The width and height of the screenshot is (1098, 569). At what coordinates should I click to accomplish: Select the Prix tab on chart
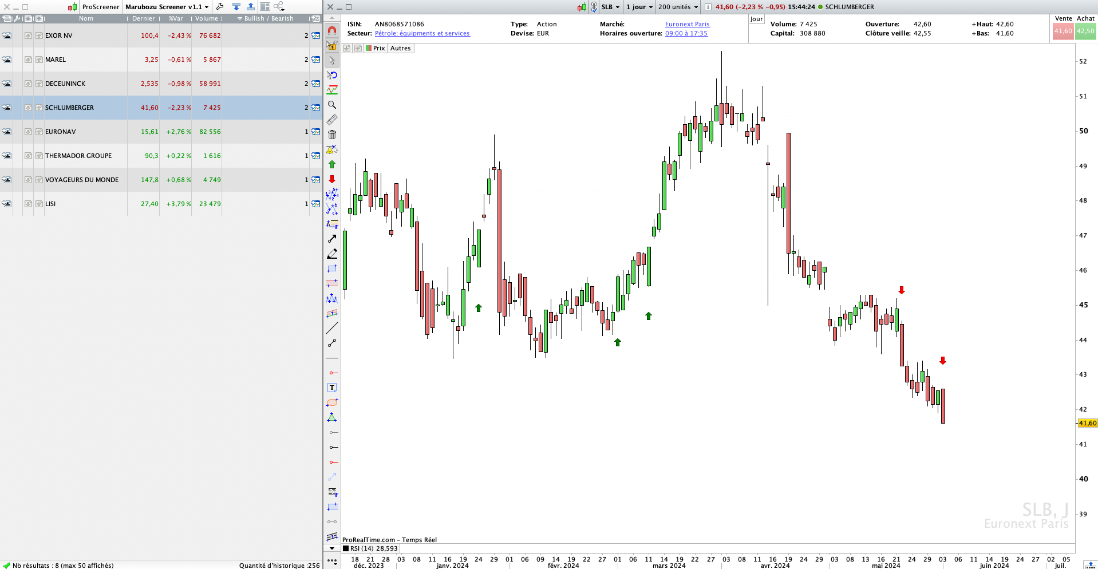[376, 48]
